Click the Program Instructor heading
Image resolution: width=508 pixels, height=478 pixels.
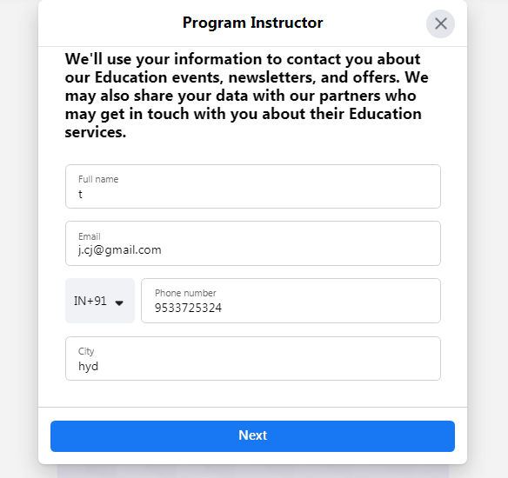tap(253, 23)
